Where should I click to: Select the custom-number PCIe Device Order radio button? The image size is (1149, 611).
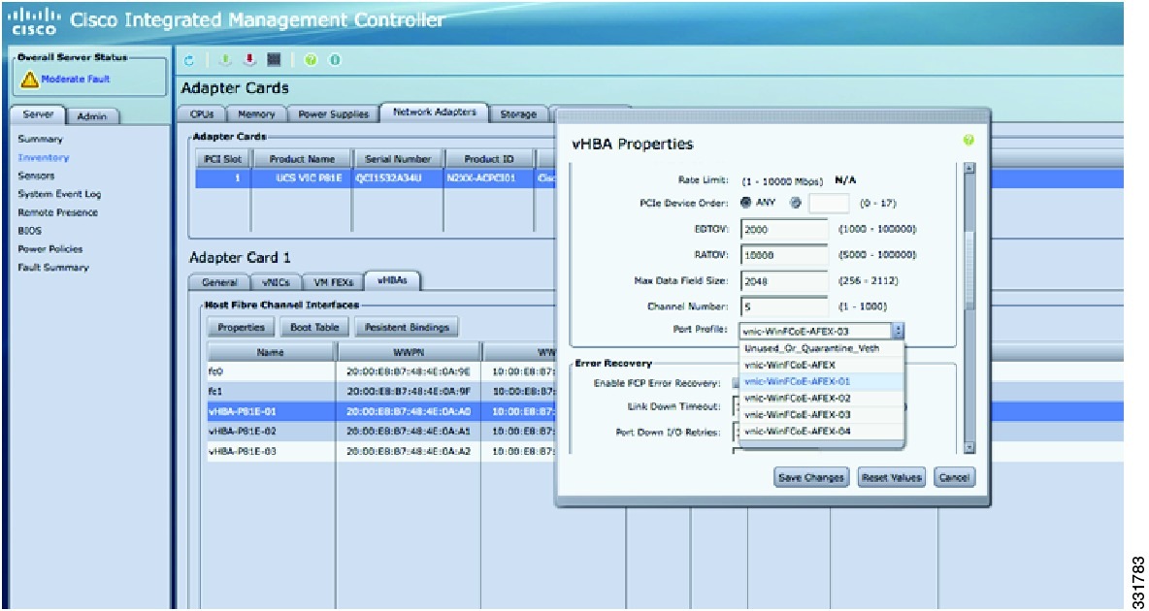coord(795,203)
